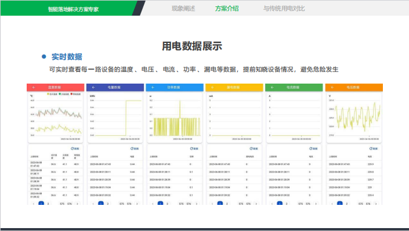Click the back arrow in the red temperature data header
409x231 pixels.
click(34, 88)
